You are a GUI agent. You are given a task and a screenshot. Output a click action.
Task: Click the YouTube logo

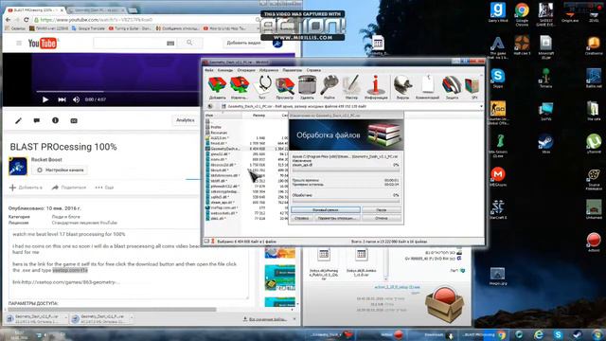(x=43, y=44)
